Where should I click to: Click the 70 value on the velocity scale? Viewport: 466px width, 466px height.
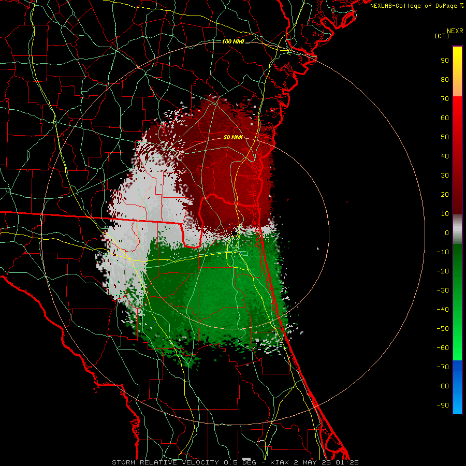(445, 99)
